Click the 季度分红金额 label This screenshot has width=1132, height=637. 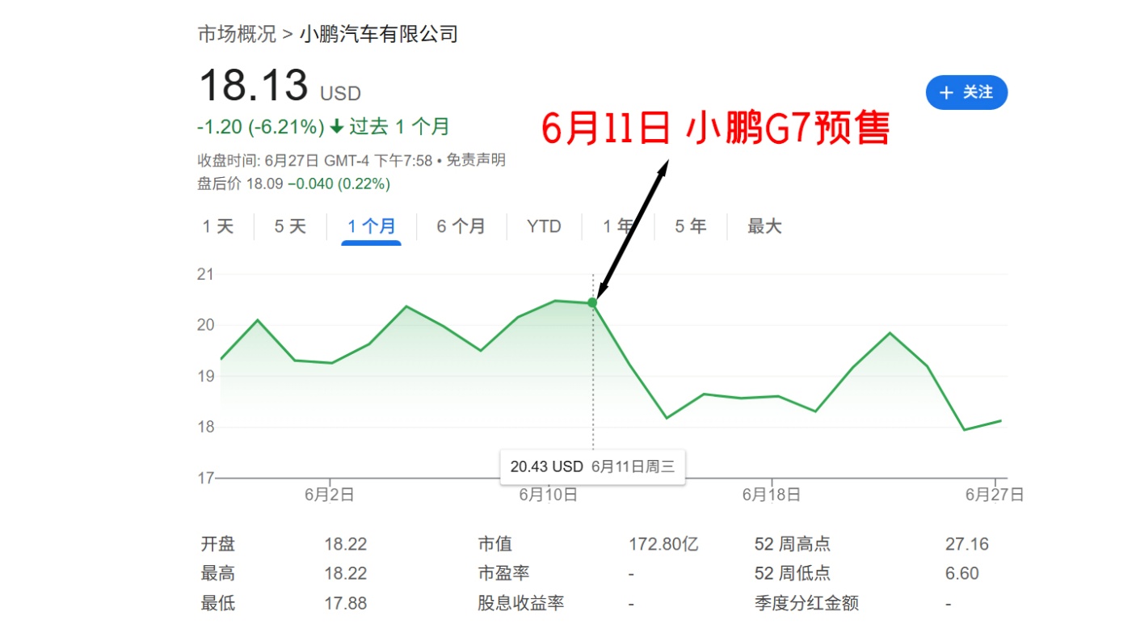[x=806, y=603]
